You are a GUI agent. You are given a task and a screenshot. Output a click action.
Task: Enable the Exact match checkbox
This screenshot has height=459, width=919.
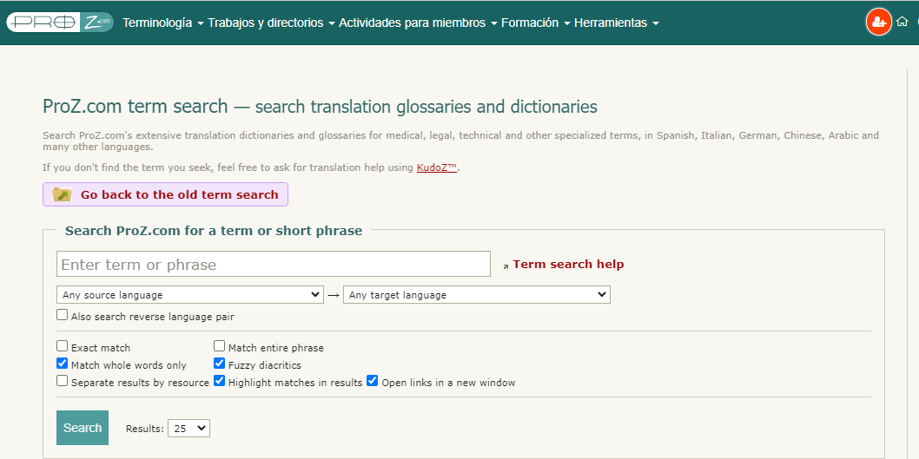click(x=63, y=346)
